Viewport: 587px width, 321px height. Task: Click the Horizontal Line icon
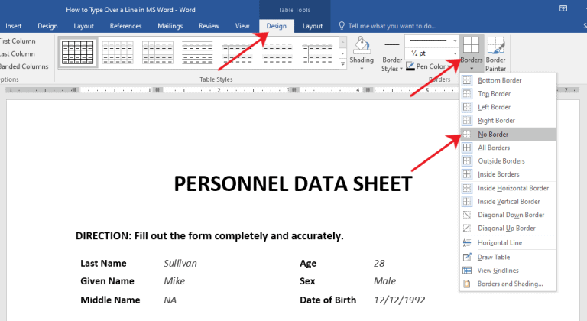(467, 243)
